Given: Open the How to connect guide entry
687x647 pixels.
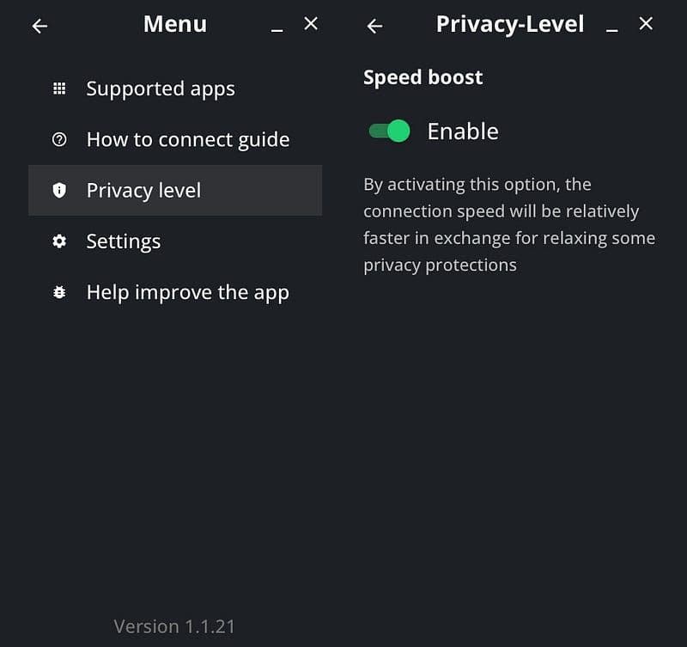Looking at the screenshot, I should click(187, 139).
